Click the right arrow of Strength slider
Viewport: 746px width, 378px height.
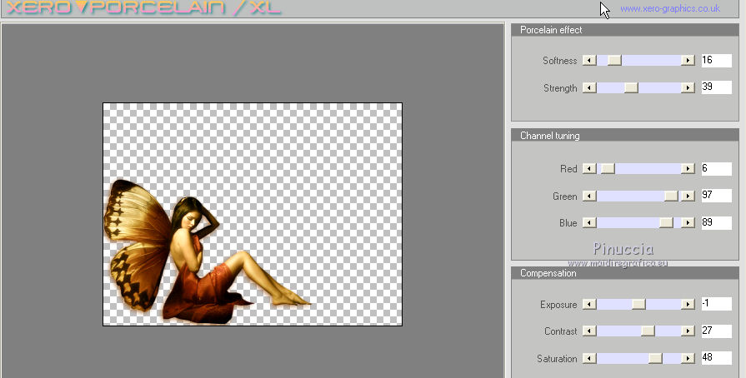pyautogui.click(x=688, y=88)
